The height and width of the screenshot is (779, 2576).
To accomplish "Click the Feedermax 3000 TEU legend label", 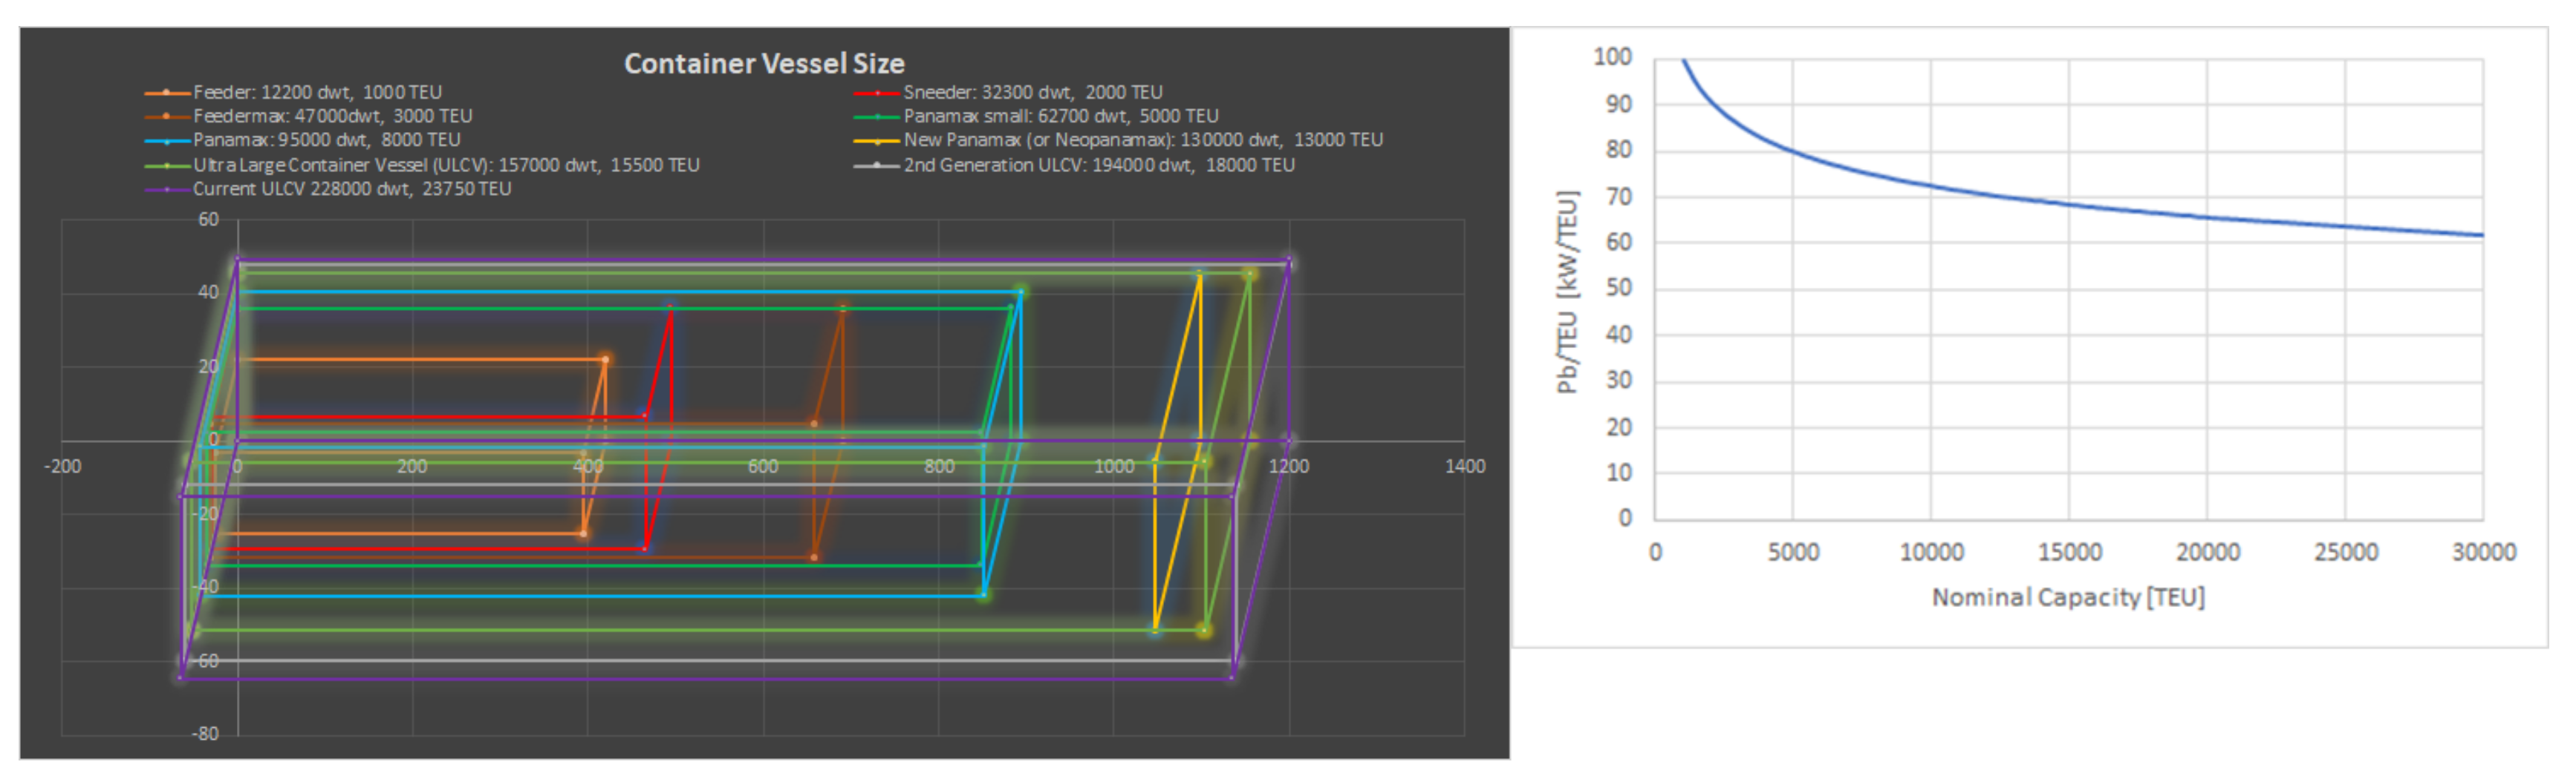I will tap(332, 116).
